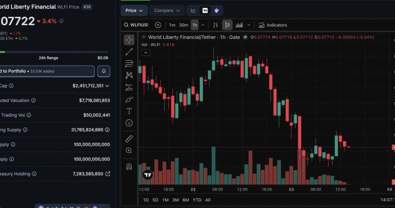
Task: Click the Total Supply info icon
Action: [13, 145]
